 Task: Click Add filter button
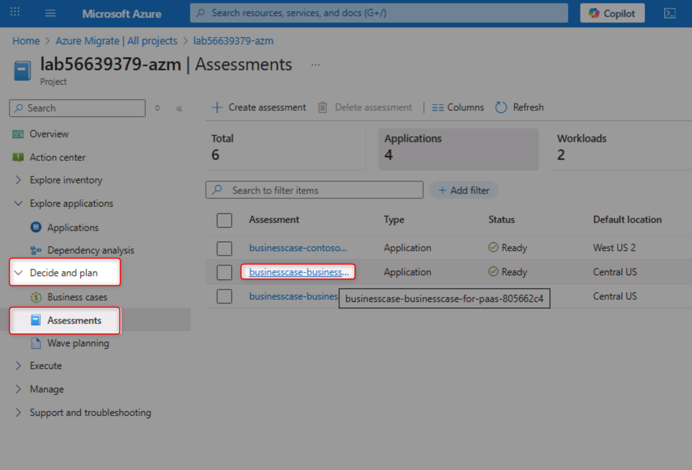pos(464,190)
